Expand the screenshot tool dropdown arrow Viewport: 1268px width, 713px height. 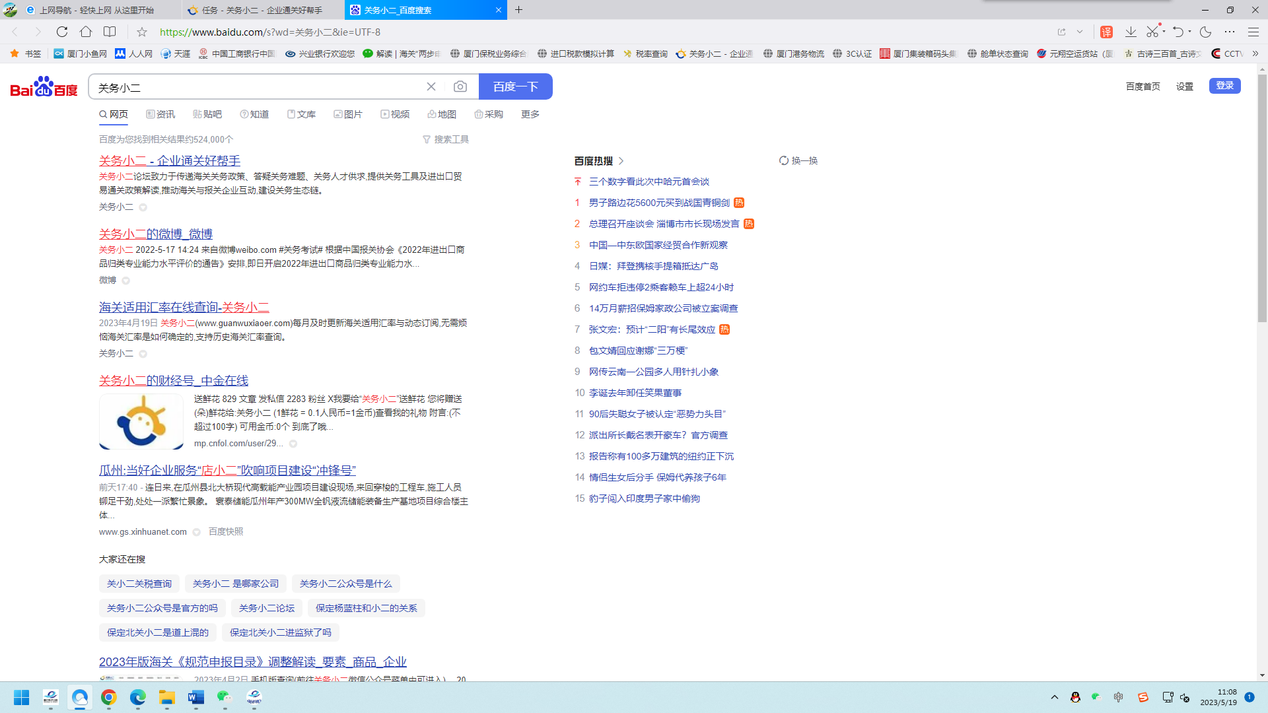point(1164,32)
